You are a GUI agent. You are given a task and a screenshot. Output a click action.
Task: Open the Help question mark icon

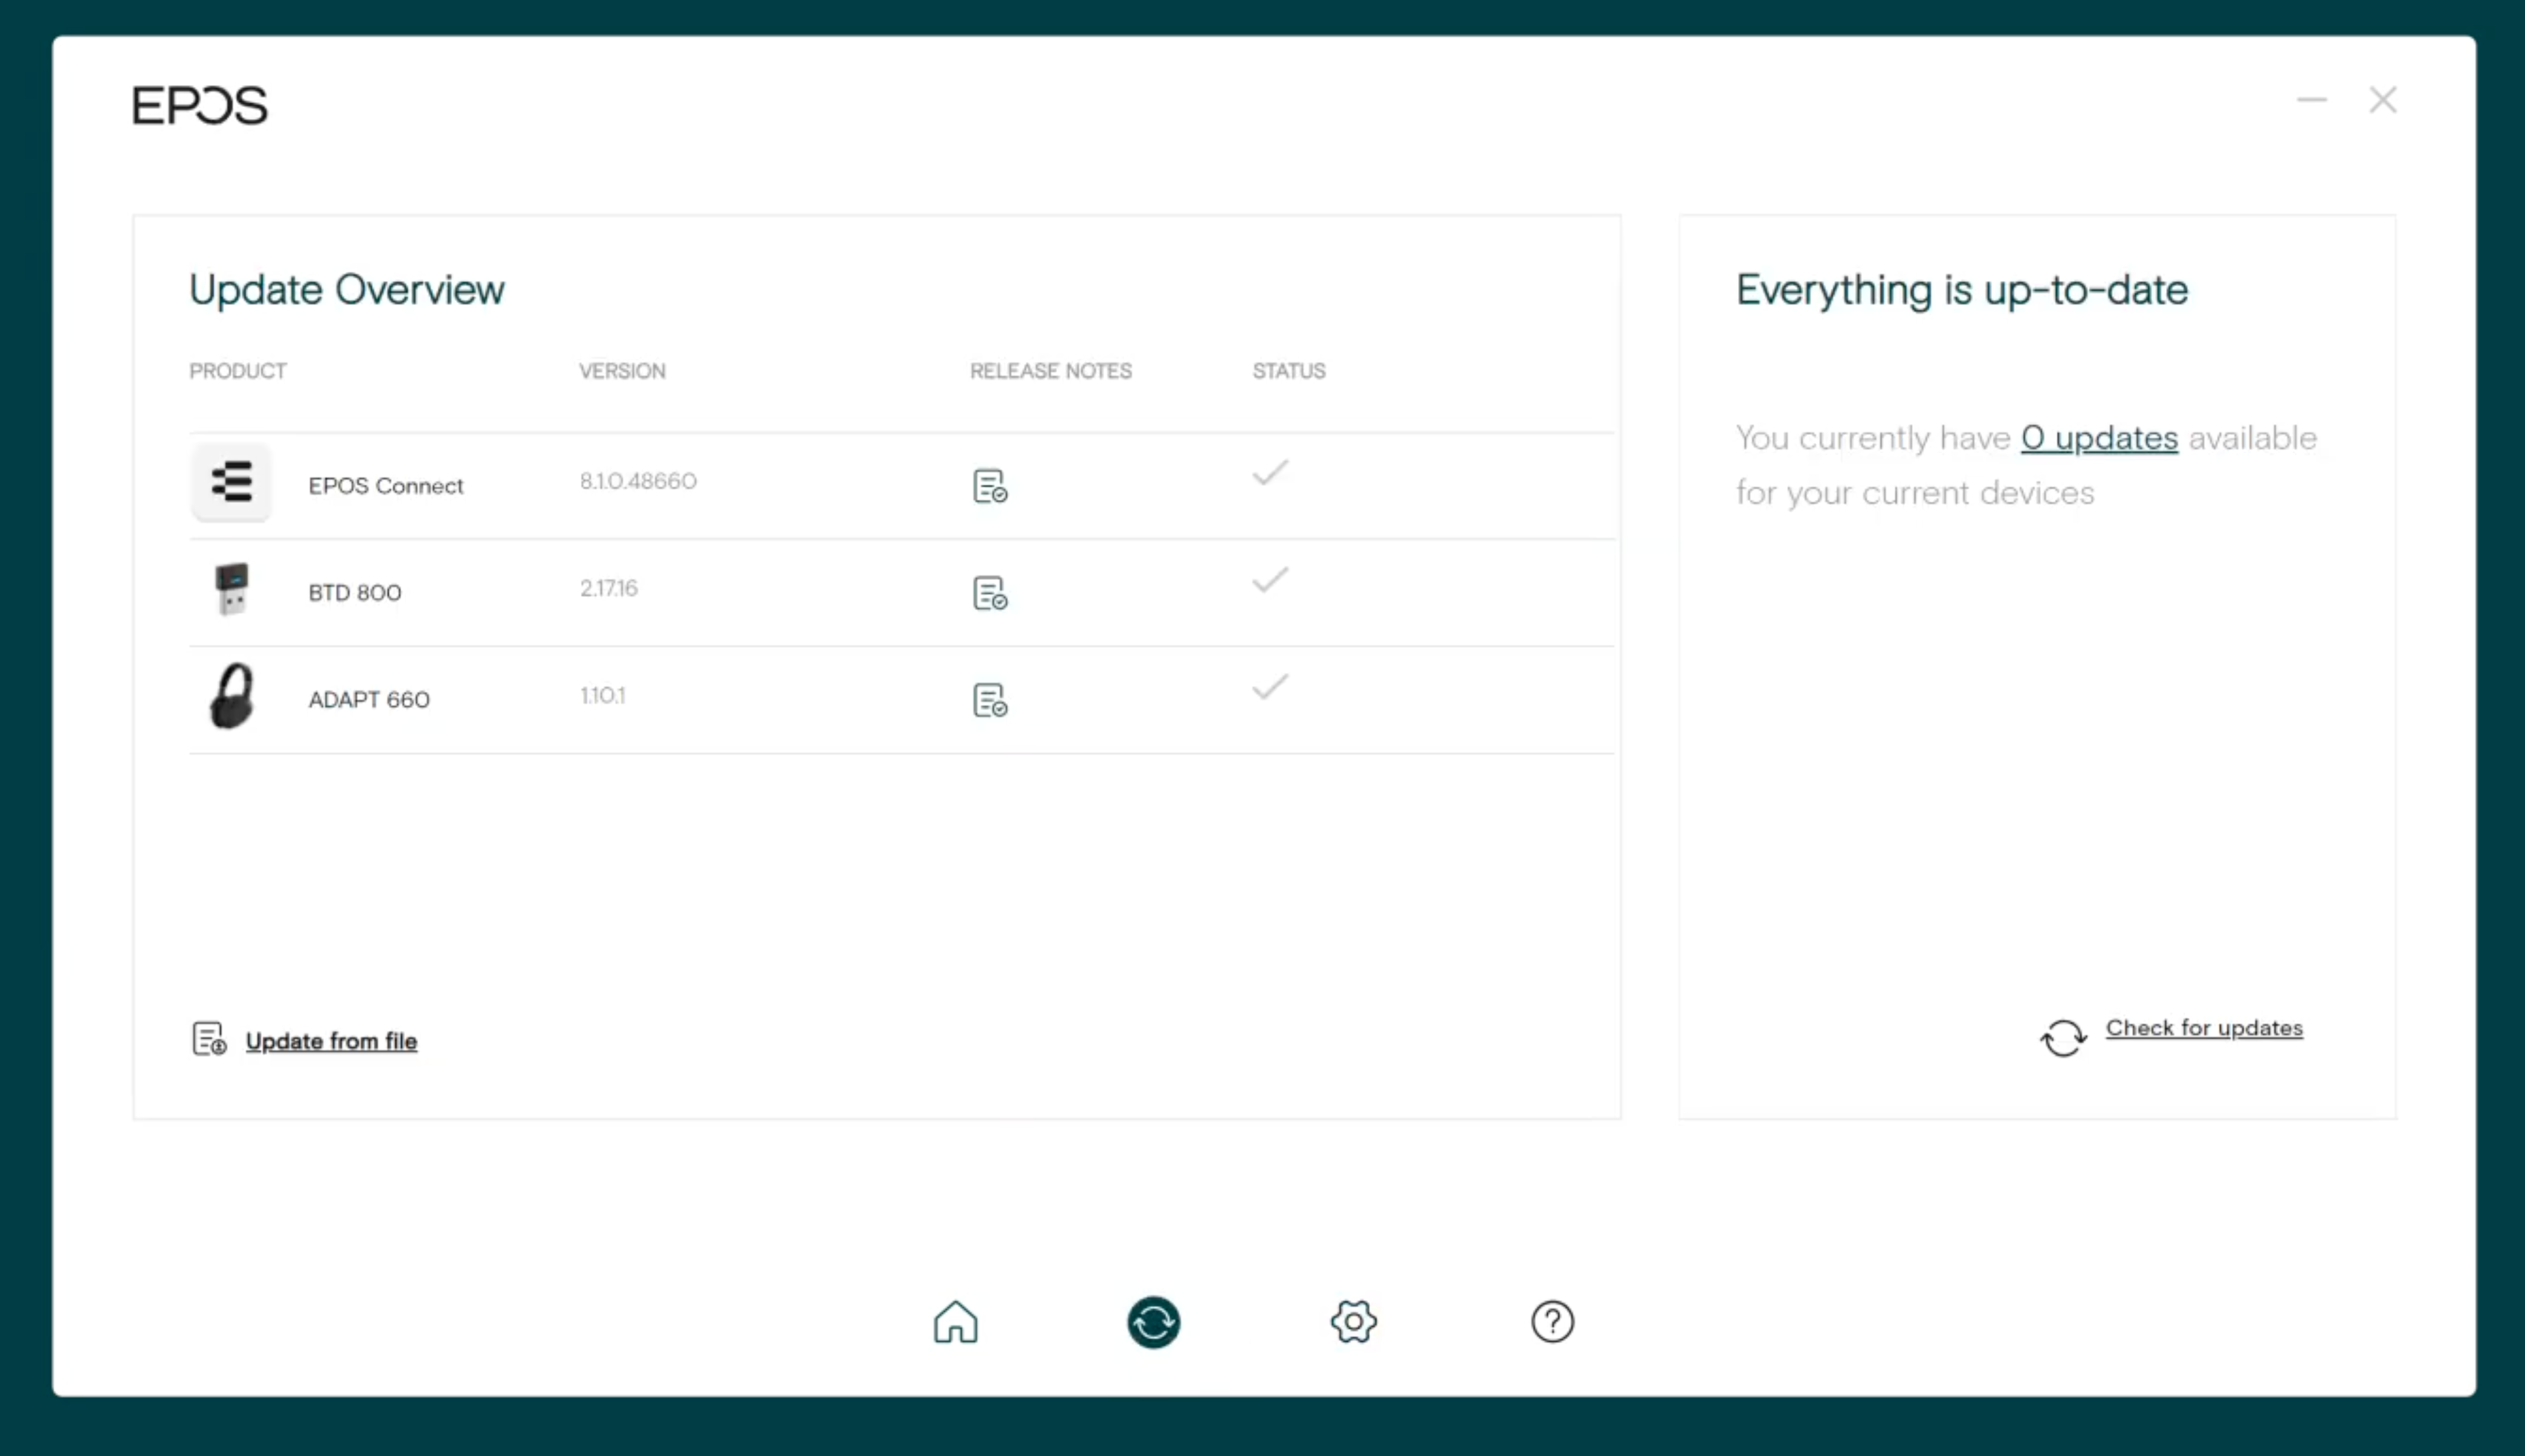pyautogui.click(x=1552, y=1322)
